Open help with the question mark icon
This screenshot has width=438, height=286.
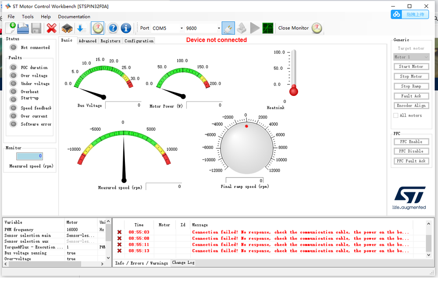(x=113, y=28)
